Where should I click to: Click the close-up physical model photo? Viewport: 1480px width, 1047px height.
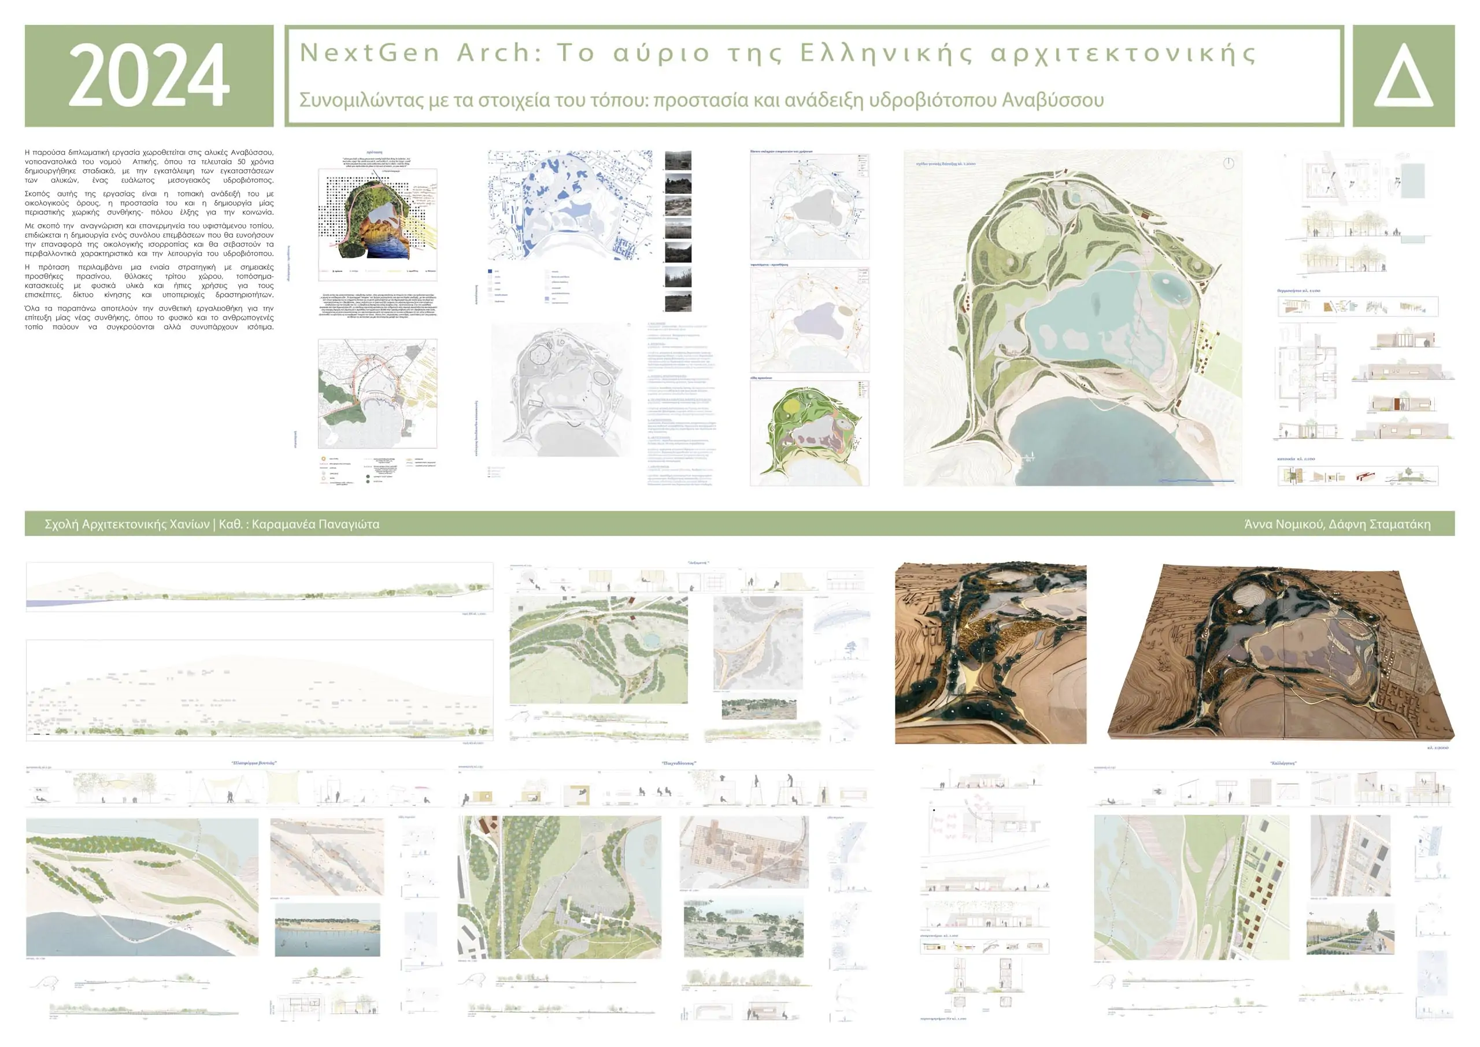[x=990, y=654]
